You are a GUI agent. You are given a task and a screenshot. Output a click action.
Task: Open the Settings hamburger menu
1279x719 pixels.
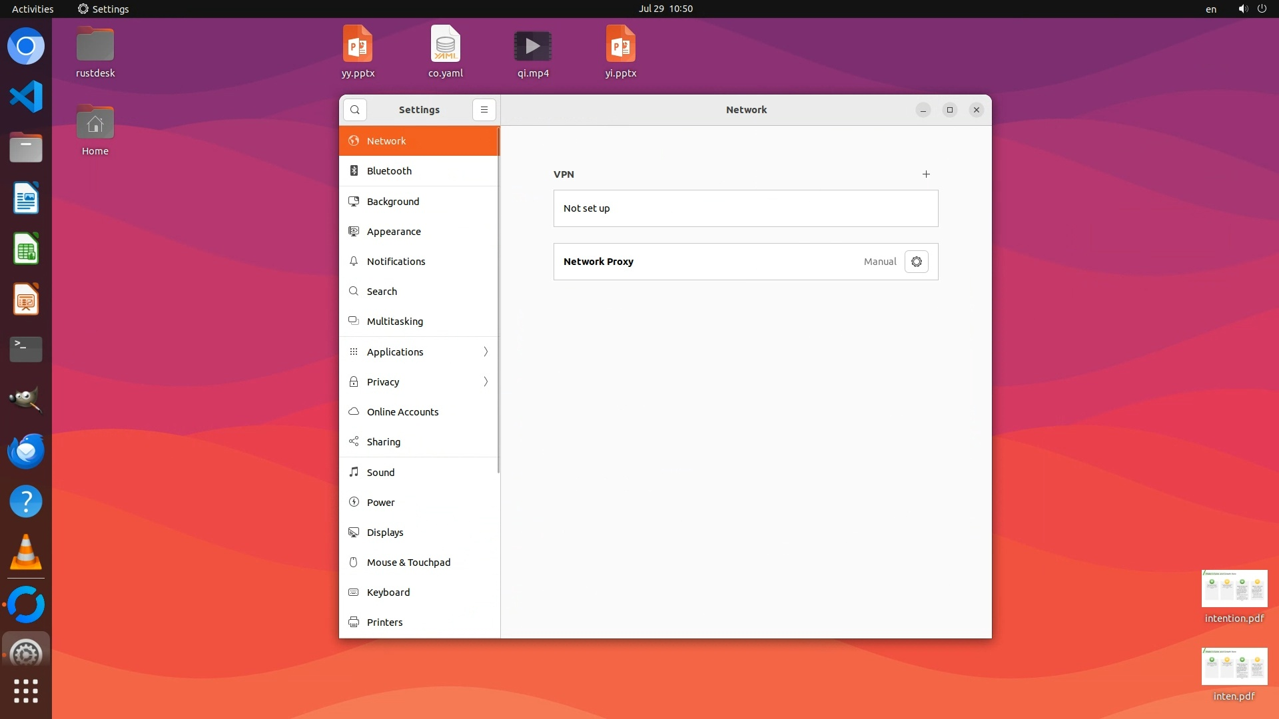click(484, 110)
